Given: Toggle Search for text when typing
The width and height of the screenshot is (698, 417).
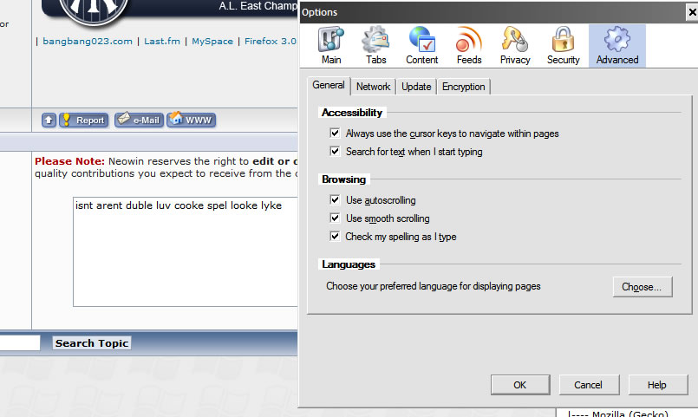Looking at the screenshot, I should pyautogui.click(x=335, y=152).
